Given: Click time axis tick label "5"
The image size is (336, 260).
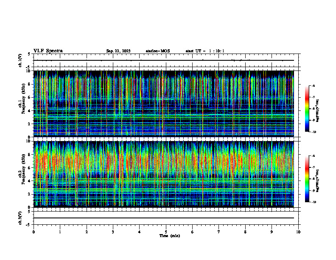Looking at the screenshot, I should click(166, 232).
